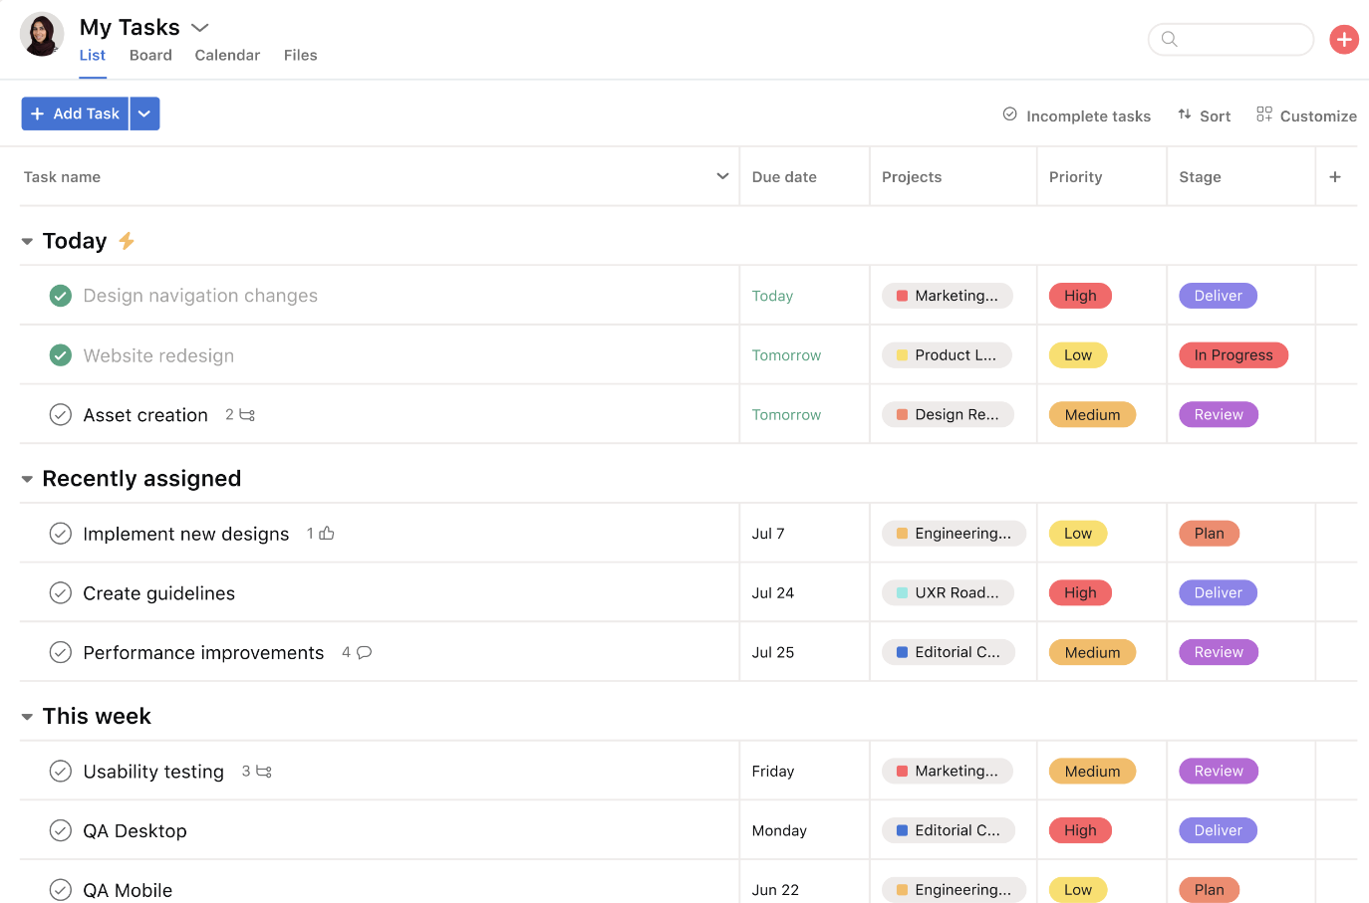
Task: Click the user profile avatar
Action: click(x=42, y=35)
